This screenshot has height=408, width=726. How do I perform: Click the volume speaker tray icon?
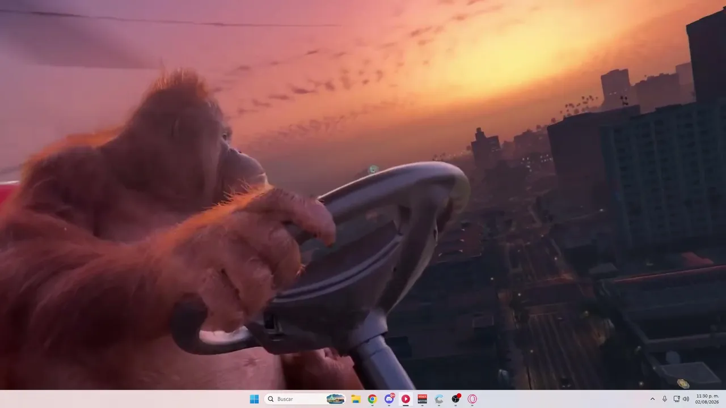(686, 399)
